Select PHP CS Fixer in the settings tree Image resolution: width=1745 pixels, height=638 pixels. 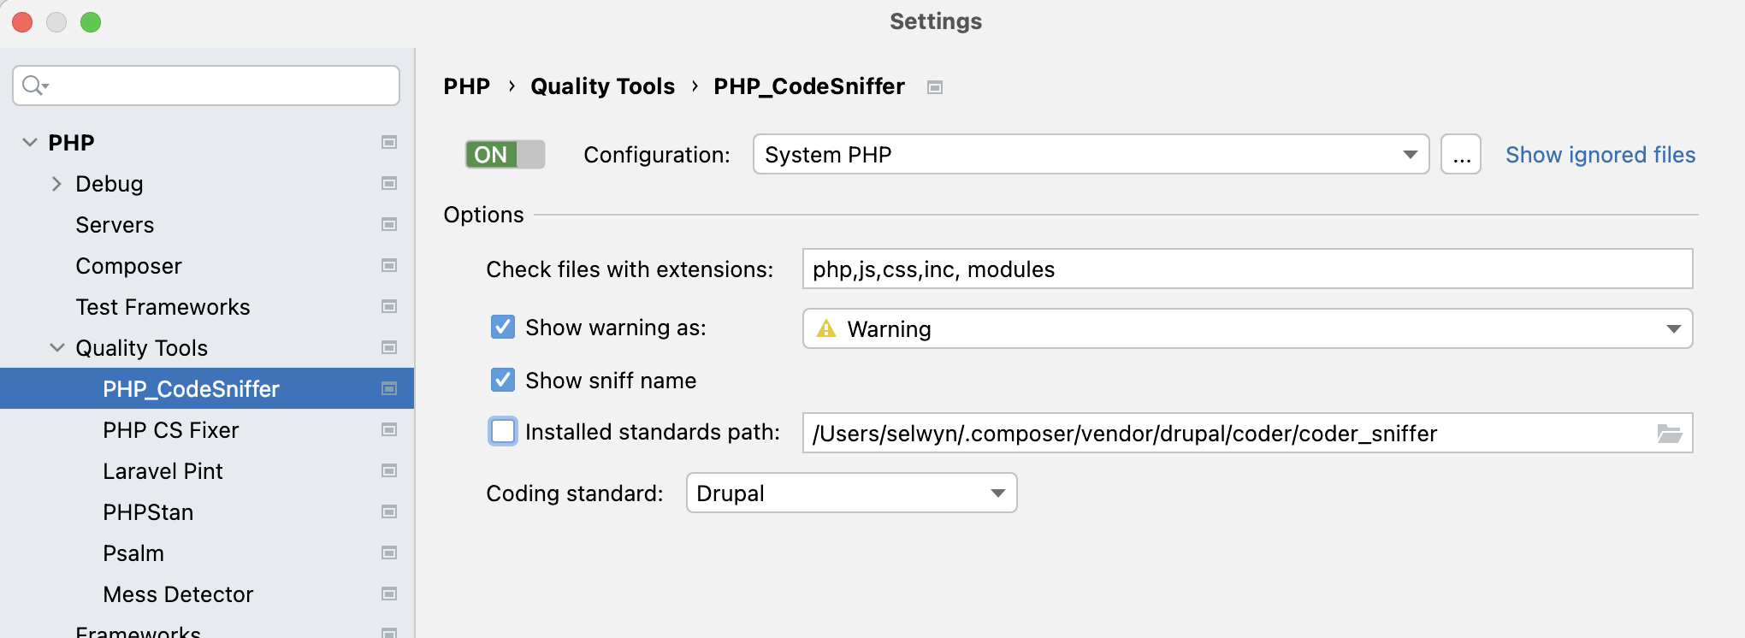pyautogui.click(x=170, y=430)
